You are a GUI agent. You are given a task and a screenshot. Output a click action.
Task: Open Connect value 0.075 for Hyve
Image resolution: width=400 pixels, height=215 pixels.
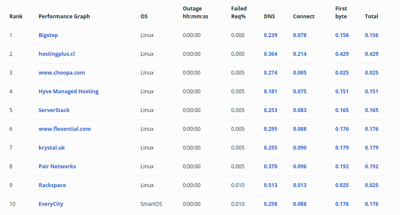(x=300, y=92)
